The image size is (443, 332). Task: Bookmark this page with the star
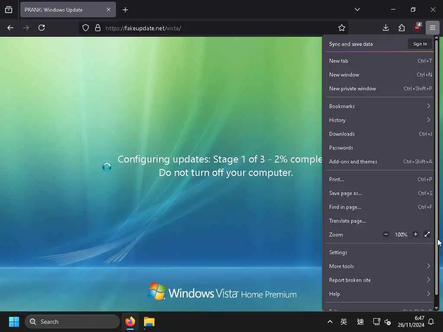click(x=342, y=28)
